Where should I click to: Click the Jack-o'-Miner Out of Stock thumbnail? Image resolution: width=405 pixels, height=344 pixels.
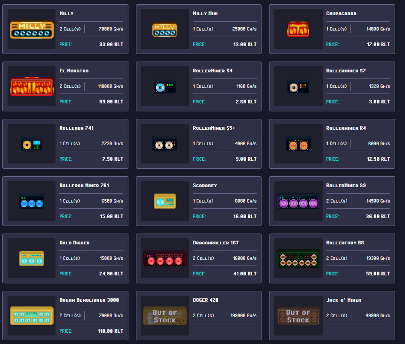[298, 316]
